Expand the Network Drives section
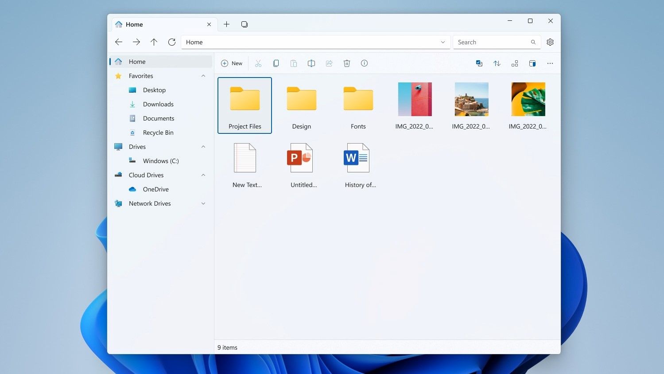 coord(203,203)
